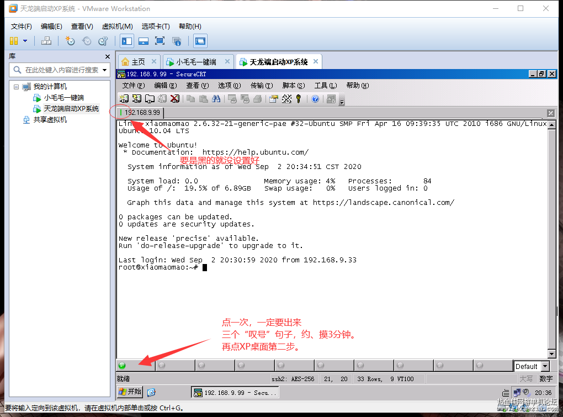563x417 pixels.
Task: Enter VMware full screen mode
Action: 160,41
